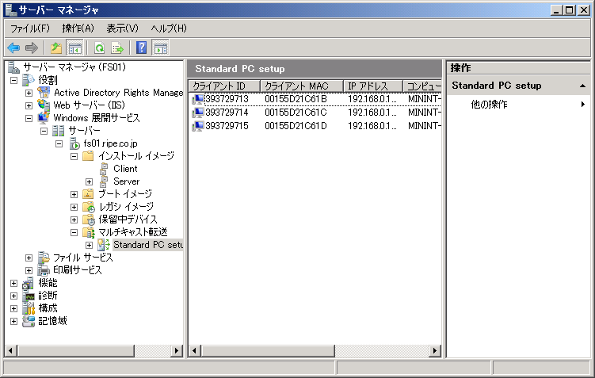Select client row 393729714 icon

click(x=198, y=113)
